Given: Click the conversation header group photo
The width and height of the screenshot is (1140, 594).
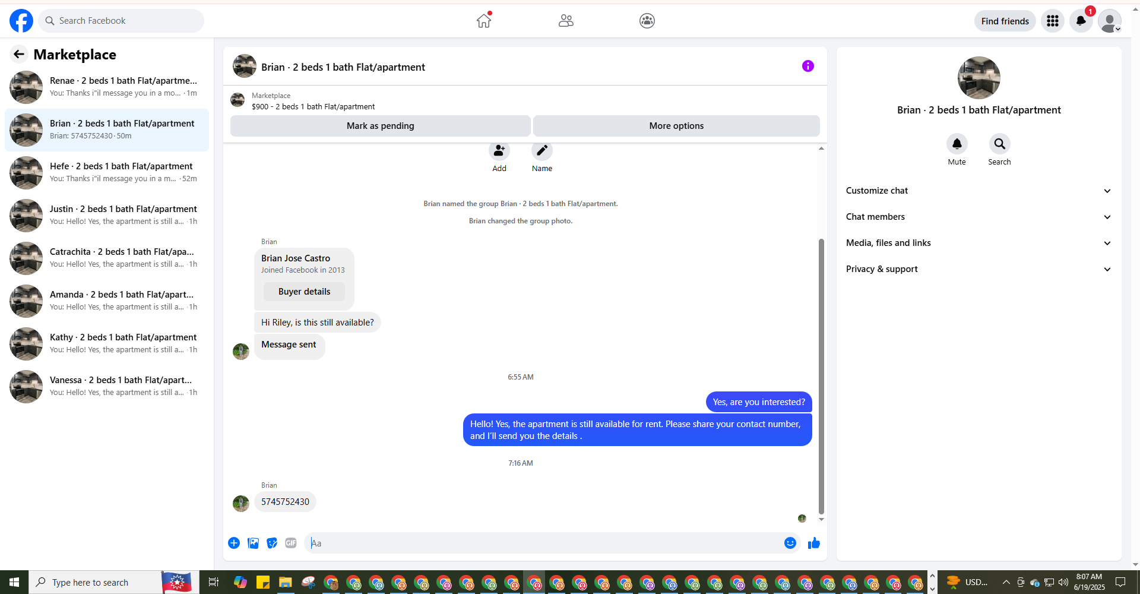Looking at the screenshot, I should pyautogui.click(x=245, y=67).
